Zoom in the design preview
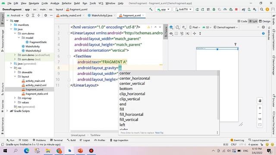The image size is (276, 155). click(260, 108)
